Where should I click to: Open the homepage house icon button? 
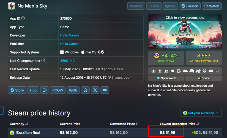(x=85, y=90)
